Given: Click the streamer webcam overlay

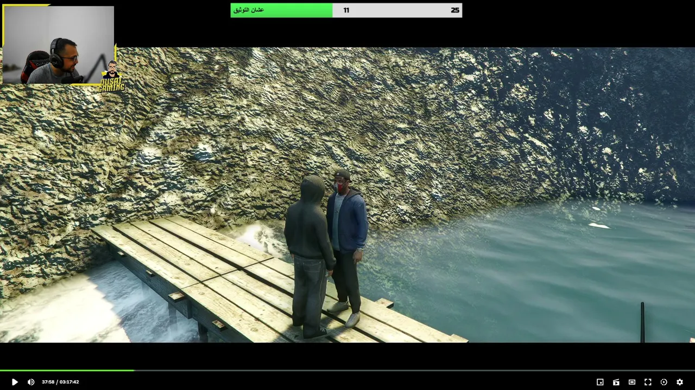Looking at the screenshot, I should click(58, 44).
